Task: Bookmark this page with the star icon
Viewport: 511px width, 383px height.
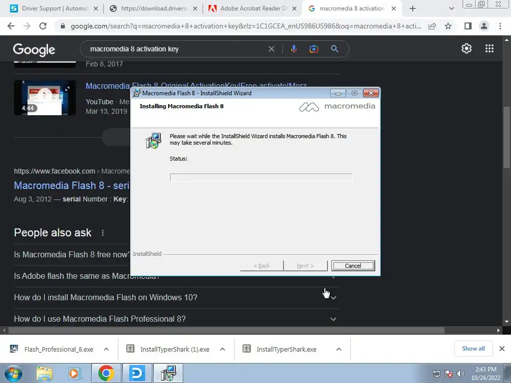Action: point(449,26)
